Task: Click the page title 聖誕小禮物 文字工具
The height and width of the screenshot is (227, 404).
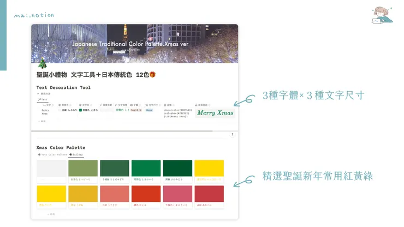Action: (96, 75)
